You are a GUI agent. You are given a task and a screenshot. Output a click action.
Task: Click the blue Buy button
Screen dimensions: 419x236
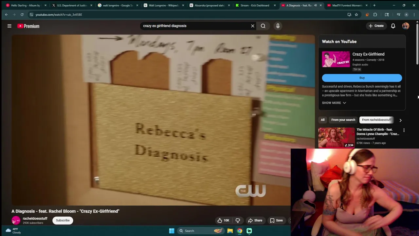pyautogui.click(x=362, y=78)
